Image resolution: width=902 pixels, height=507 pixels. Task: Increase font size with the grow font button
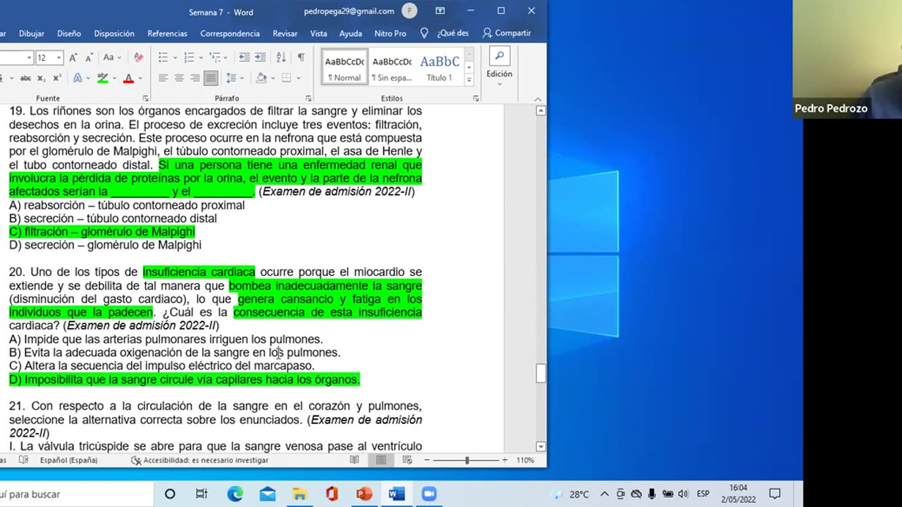tap(74, 58)
